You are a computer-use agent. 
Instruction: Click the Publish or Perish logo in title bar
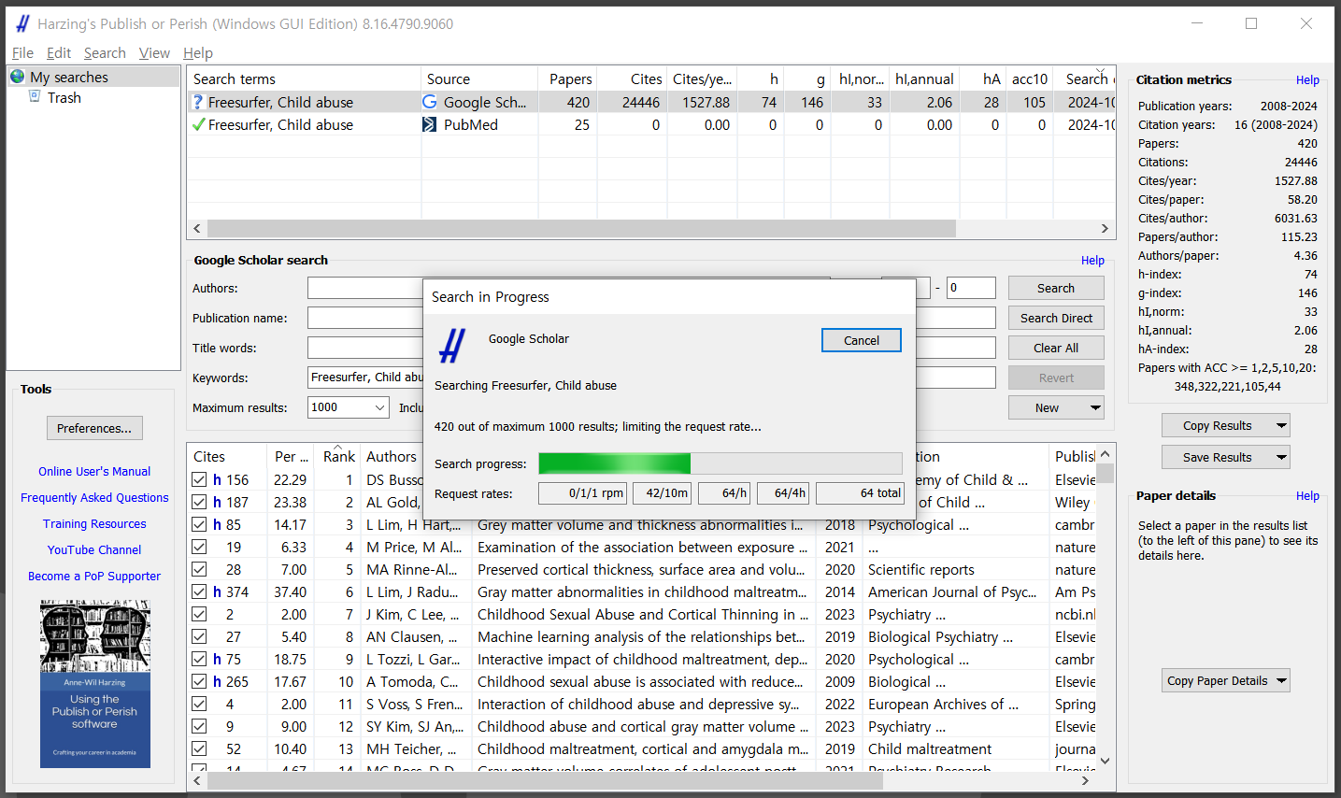22,23
